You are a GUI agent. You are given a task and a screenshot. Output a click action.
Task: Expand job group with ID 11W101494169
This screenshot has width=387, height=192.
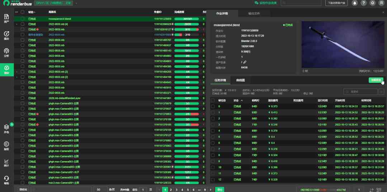16,77
